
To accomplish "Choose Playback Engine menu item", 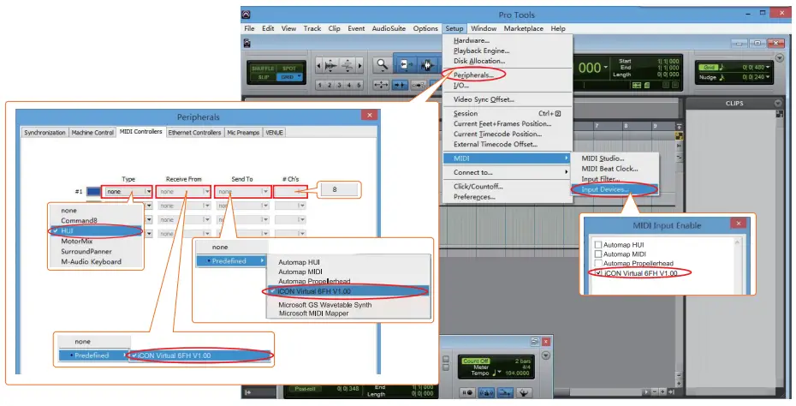I will click(x=481, y=51).
